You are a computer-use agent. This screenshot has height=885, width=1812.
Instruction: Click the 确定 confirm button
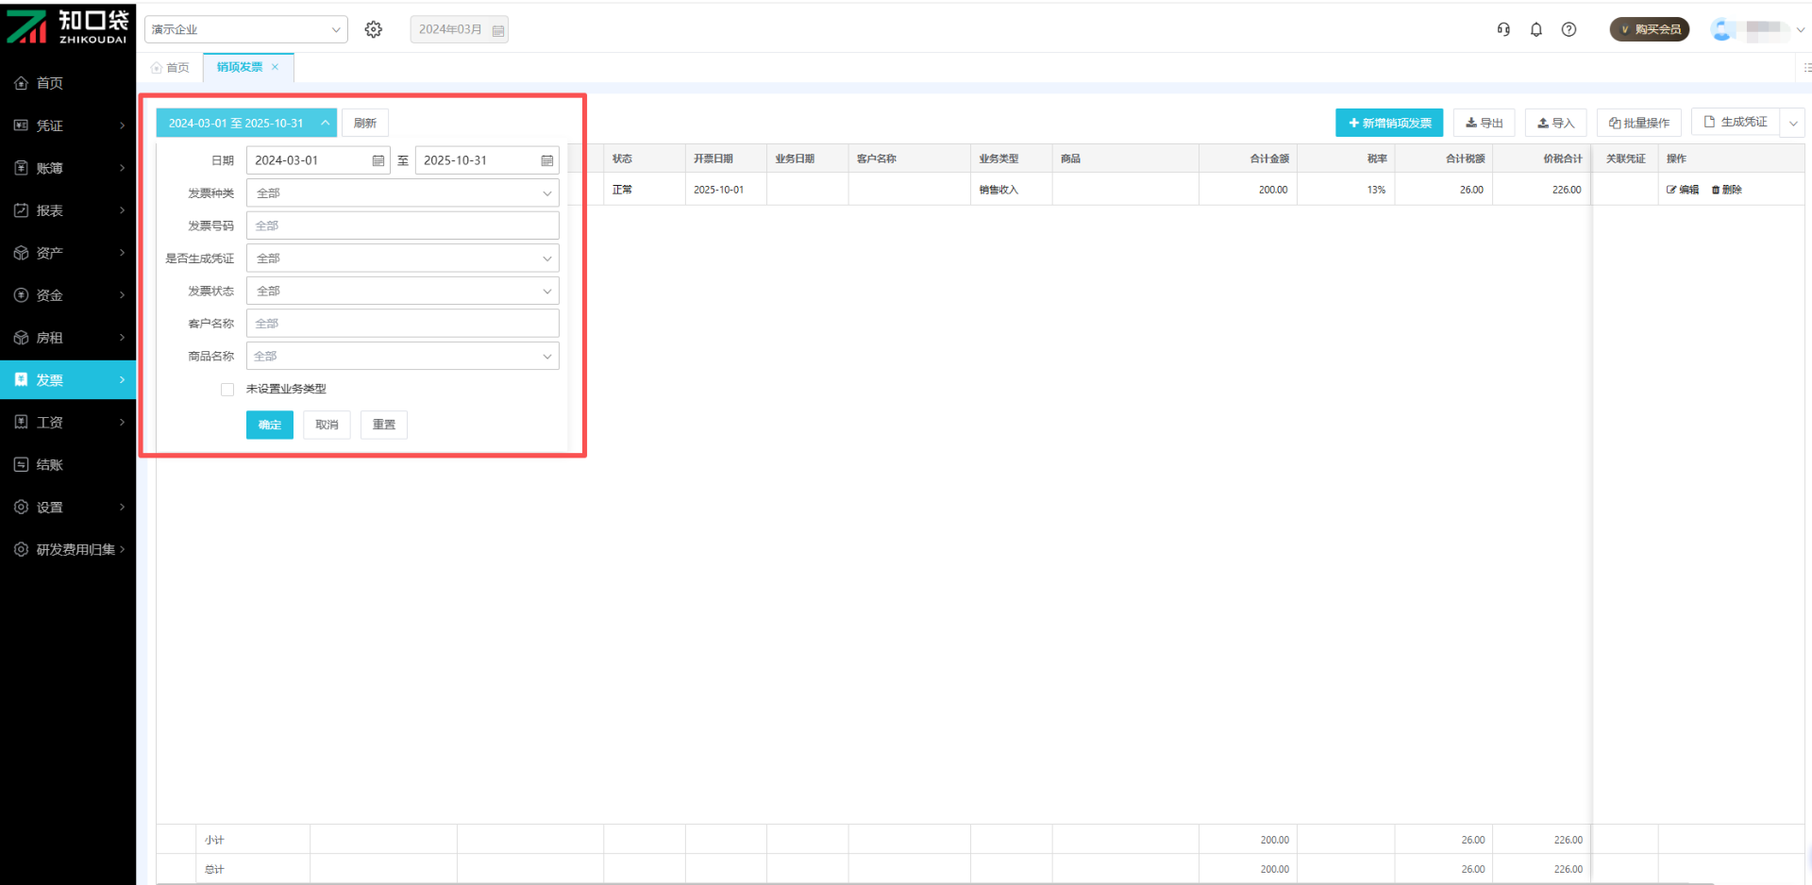[270, 425]
